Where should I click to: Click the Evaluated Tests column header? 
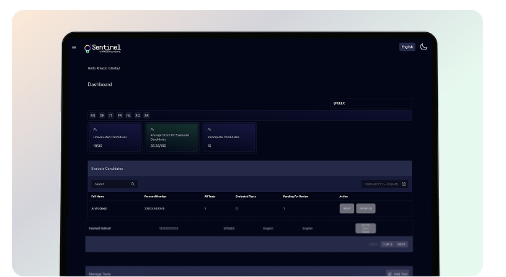coord(246,196)
